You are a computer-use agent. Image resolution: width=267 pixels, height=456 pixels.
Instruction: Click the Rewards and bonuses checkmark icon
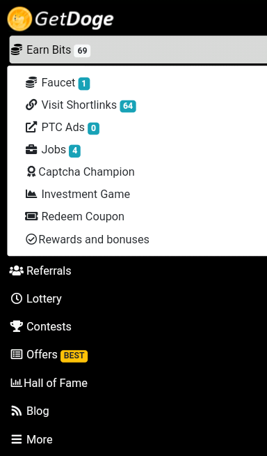coord(31,239)
